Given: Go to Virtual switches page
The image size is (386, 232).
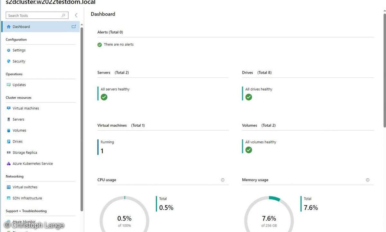Looking at the screenshot, I should (25, 187).
